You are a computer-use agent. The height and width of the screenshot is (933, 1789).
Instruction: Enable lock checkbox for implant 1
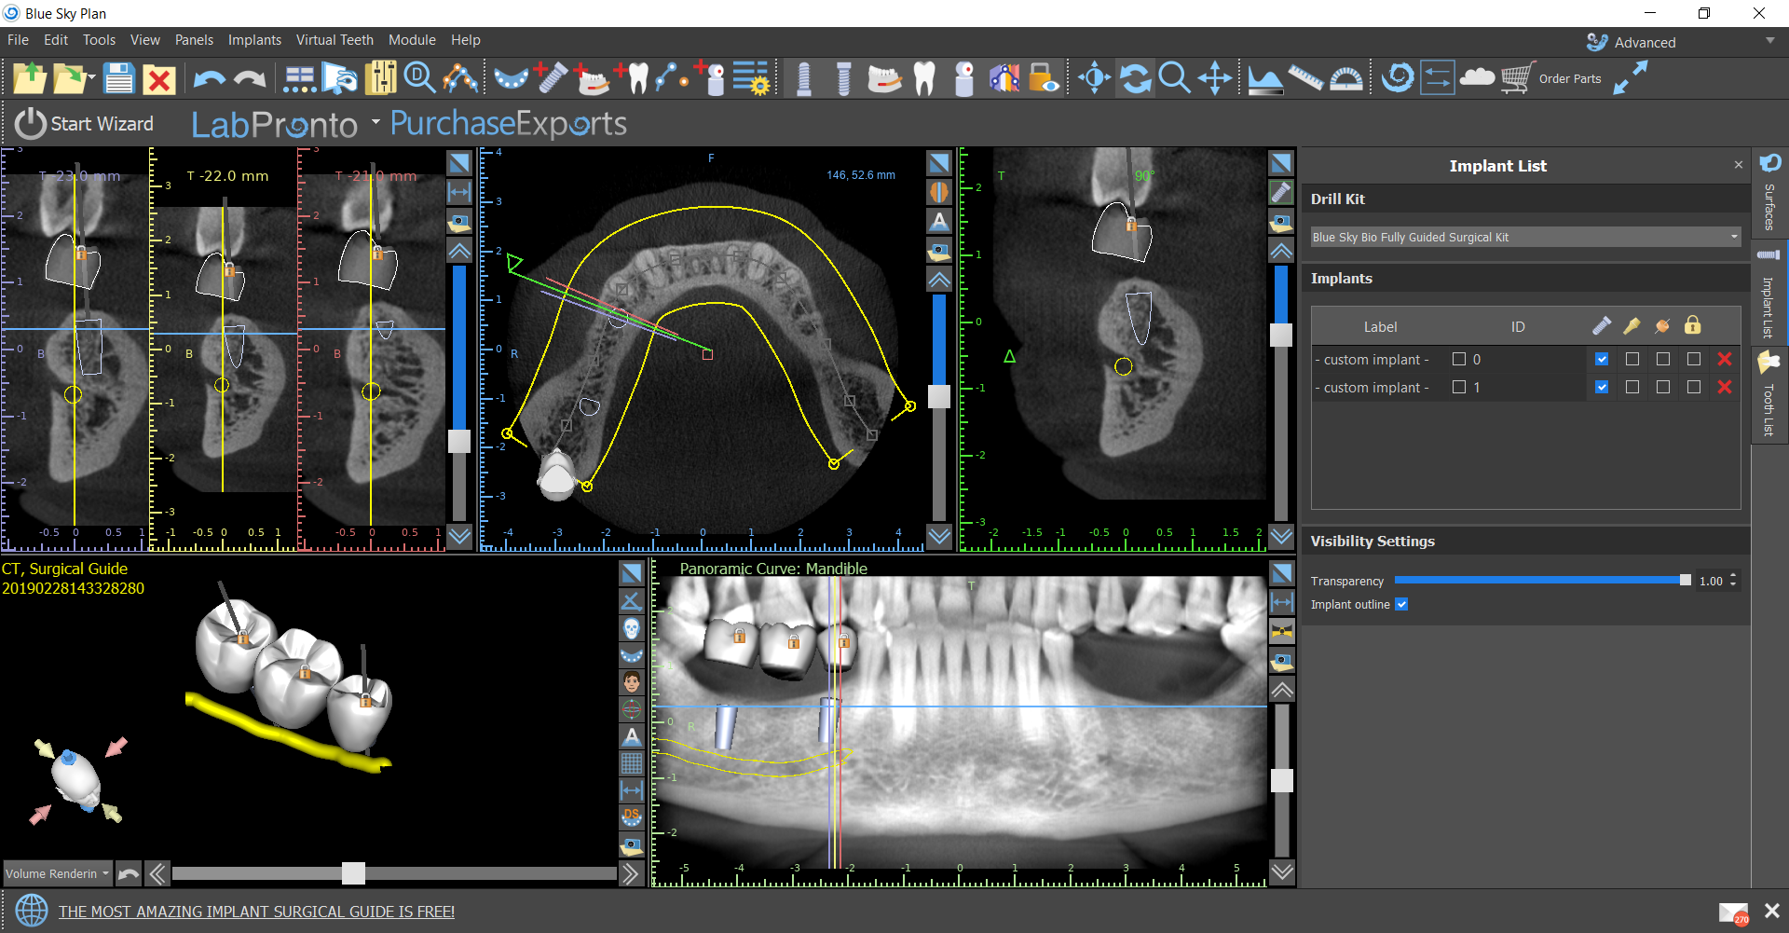click(1694, 388)
